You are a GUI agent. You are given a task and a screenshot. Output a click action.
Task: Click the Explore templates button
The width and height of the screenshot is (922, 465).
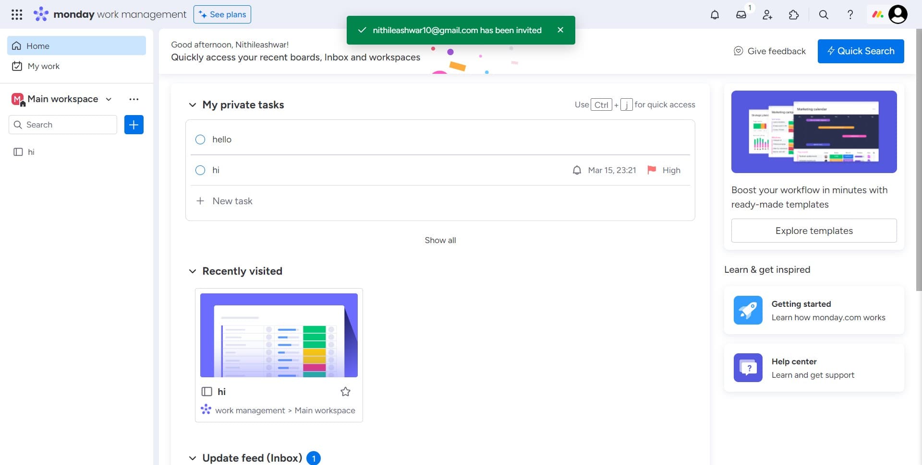(813, 231)
